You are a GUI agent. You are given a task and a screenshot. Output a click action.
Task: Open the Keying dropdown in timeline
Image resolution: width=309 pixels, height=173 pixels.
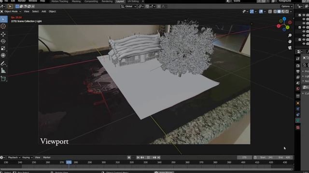coord(27,158)
